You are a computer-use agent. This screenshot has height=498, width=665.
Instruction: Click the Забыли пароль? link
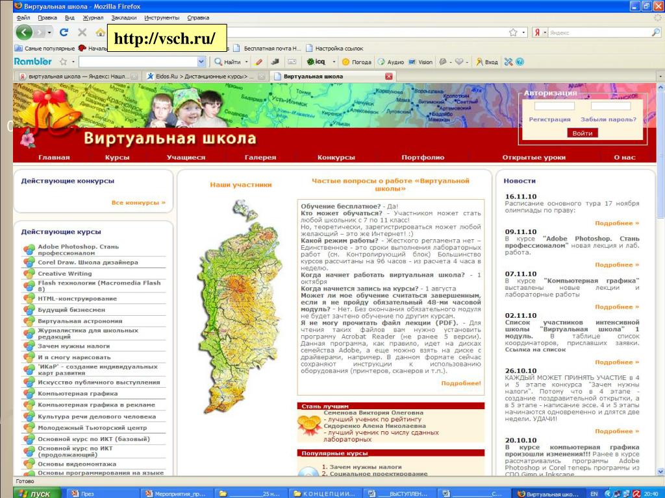(x=609, y=119)
